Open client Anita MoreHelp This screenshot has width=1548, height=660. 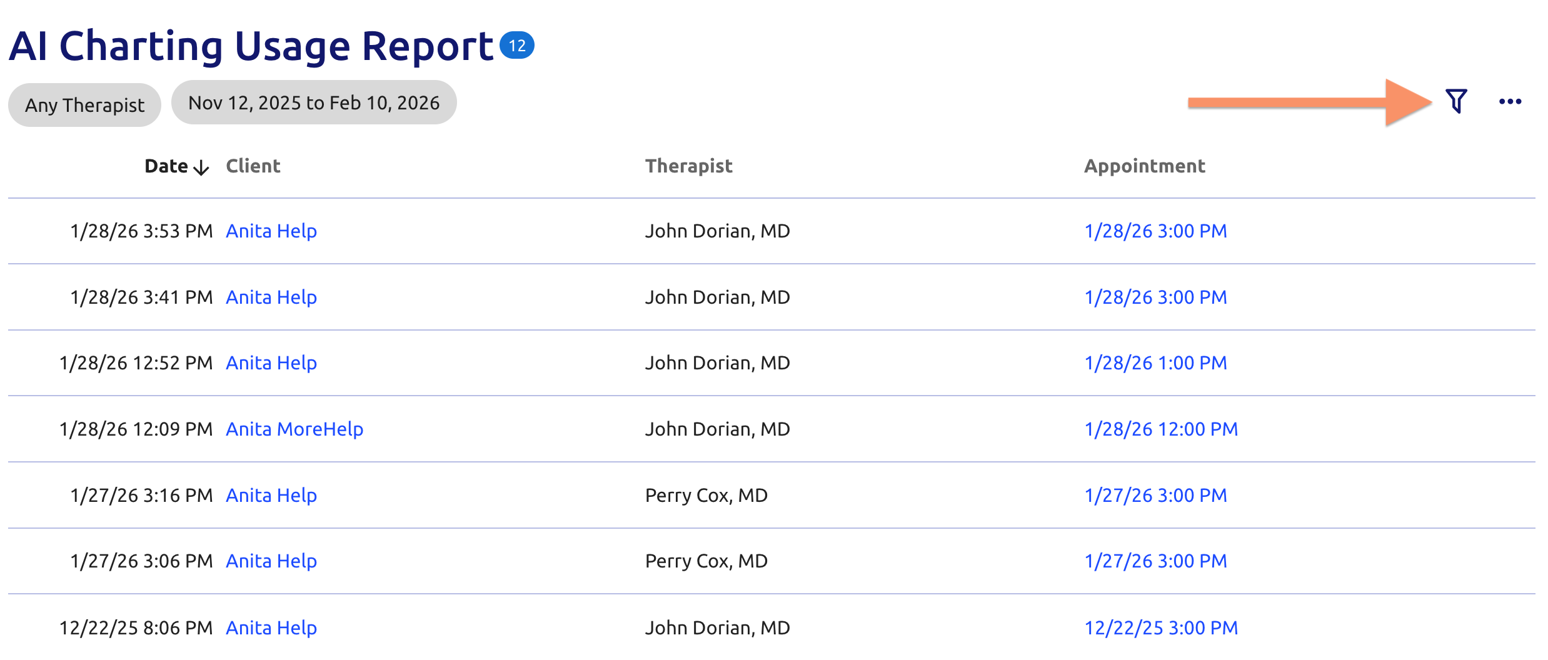click(294, 429)
